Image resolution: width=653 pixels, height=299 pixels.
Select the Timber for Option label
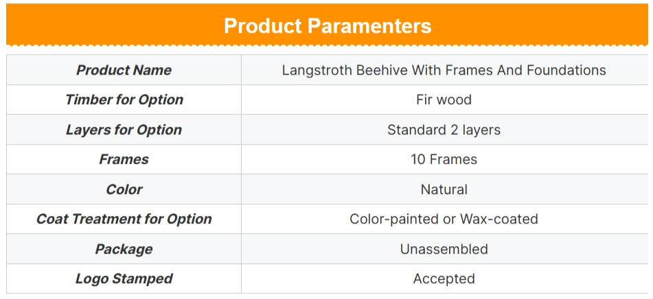(x=124, y=100)
